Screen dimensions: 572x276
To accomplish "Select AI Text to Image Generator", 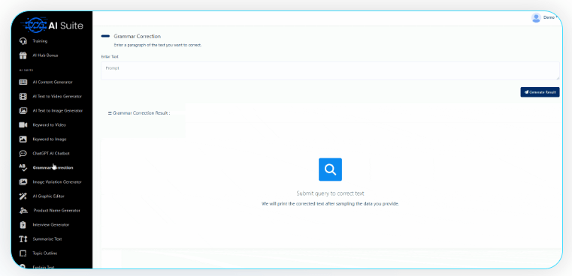I will [58, 111].
